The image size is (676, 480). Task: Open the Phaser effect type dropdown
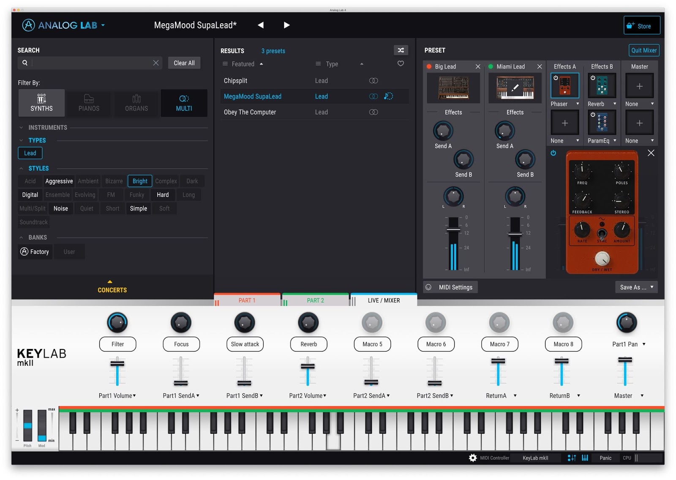click(578, 104)
